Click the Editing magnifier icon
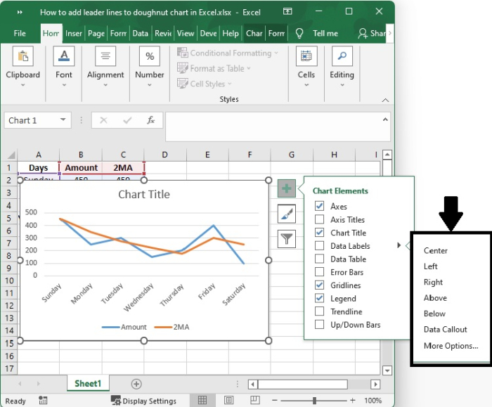 (x=342, y=56)
